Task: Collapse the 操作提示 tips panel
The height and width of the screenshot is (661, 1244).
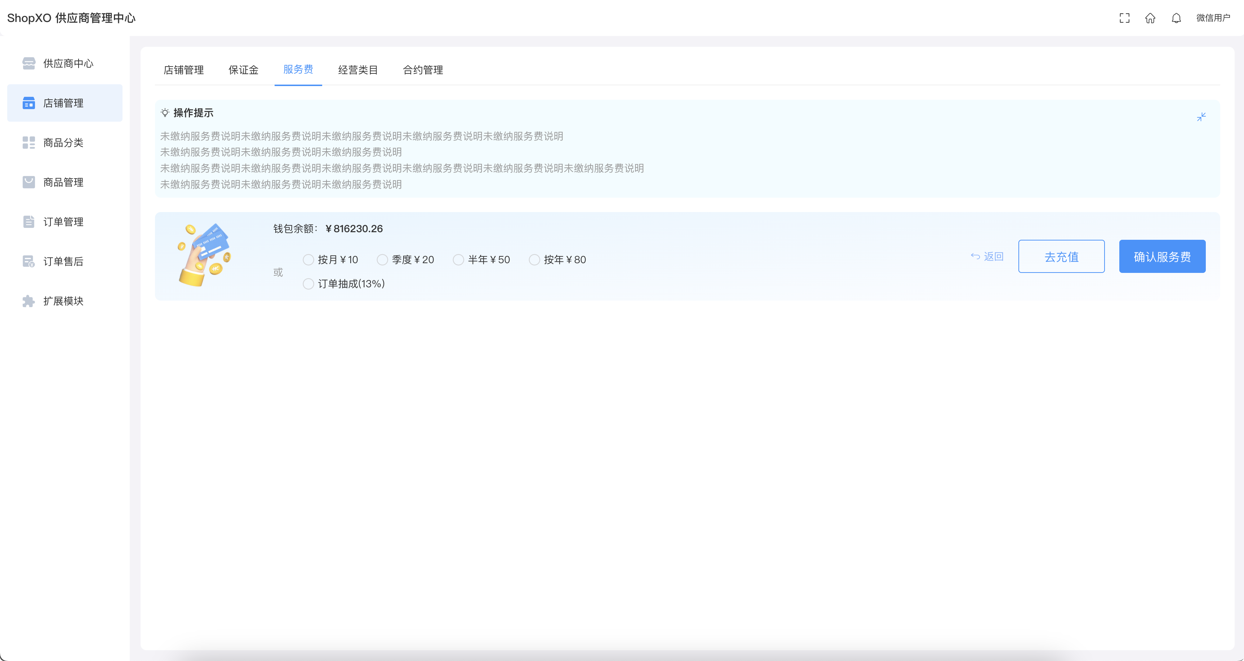Action: (x=1201, y=117)
